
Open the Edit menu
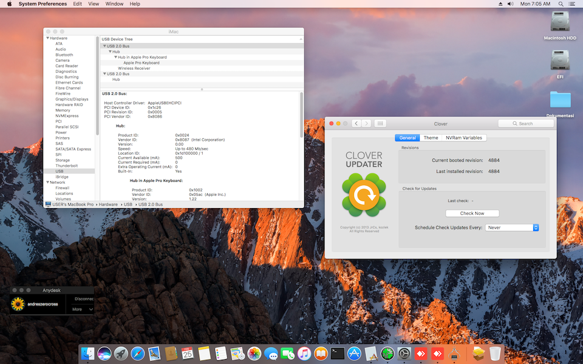click(x=77, y=4)
